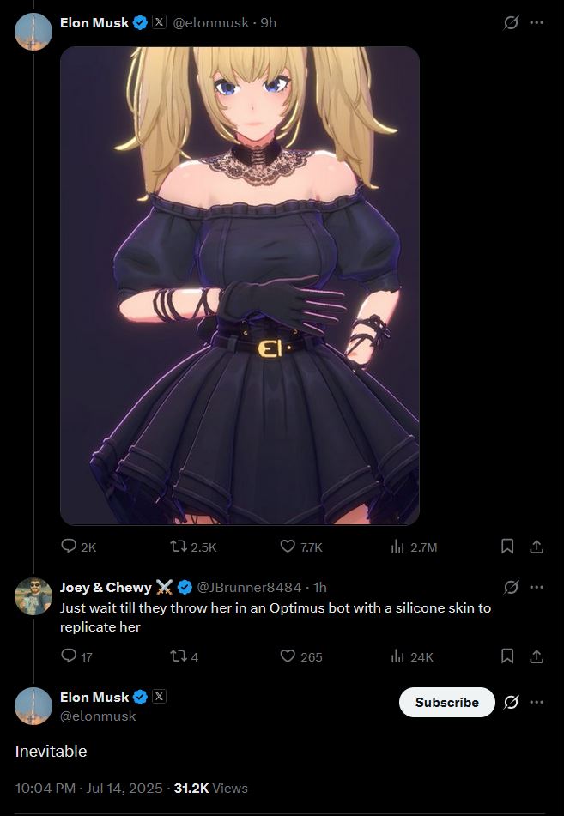Bookmark the anime image post
The image size is (564, 816).
tap(507, 547)
